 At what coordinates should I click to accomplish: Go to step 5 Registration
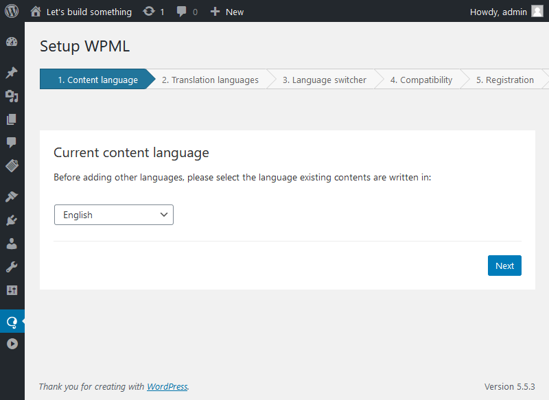click(x=505, y=80)
